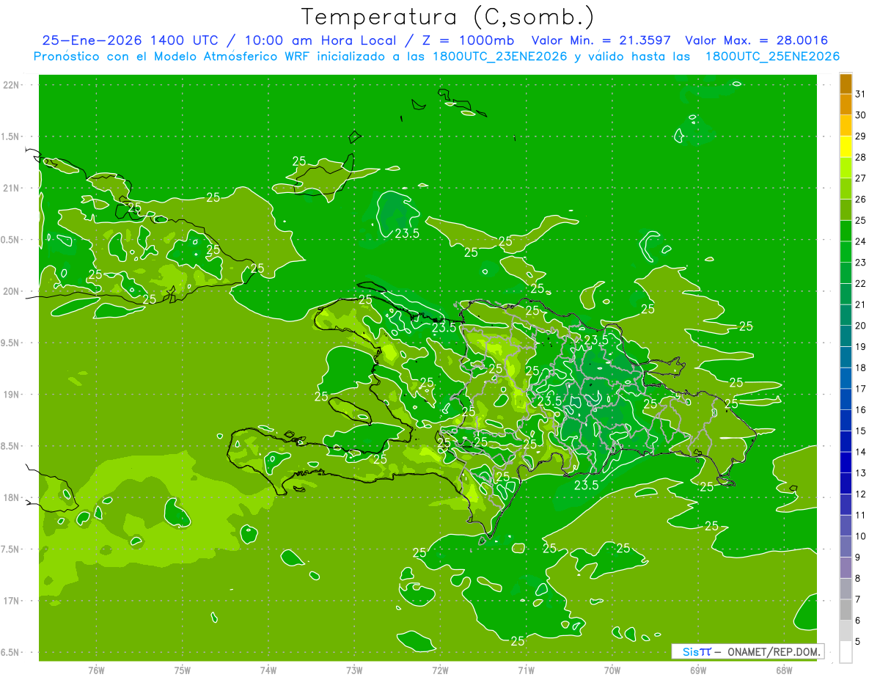The height and width of the screenshot is (680, 880).
Task: Pick the teal swatch between 19 and 20
Action: point(846,337)
